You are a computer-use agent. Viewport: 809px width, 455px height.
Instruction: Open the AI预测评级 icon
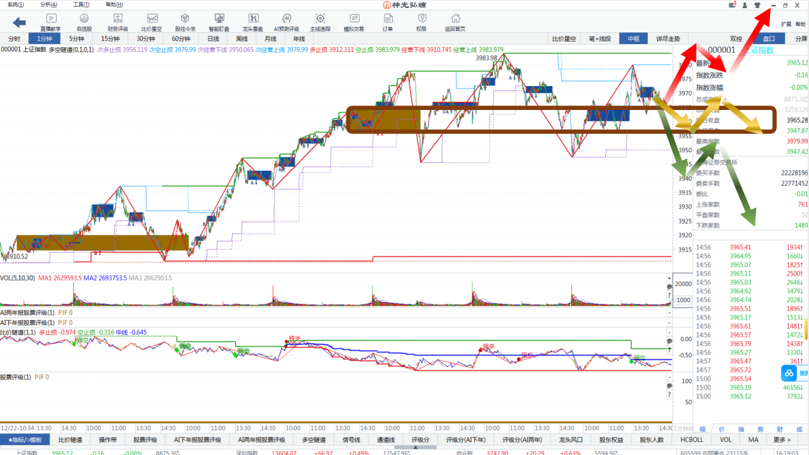[287, 23]
